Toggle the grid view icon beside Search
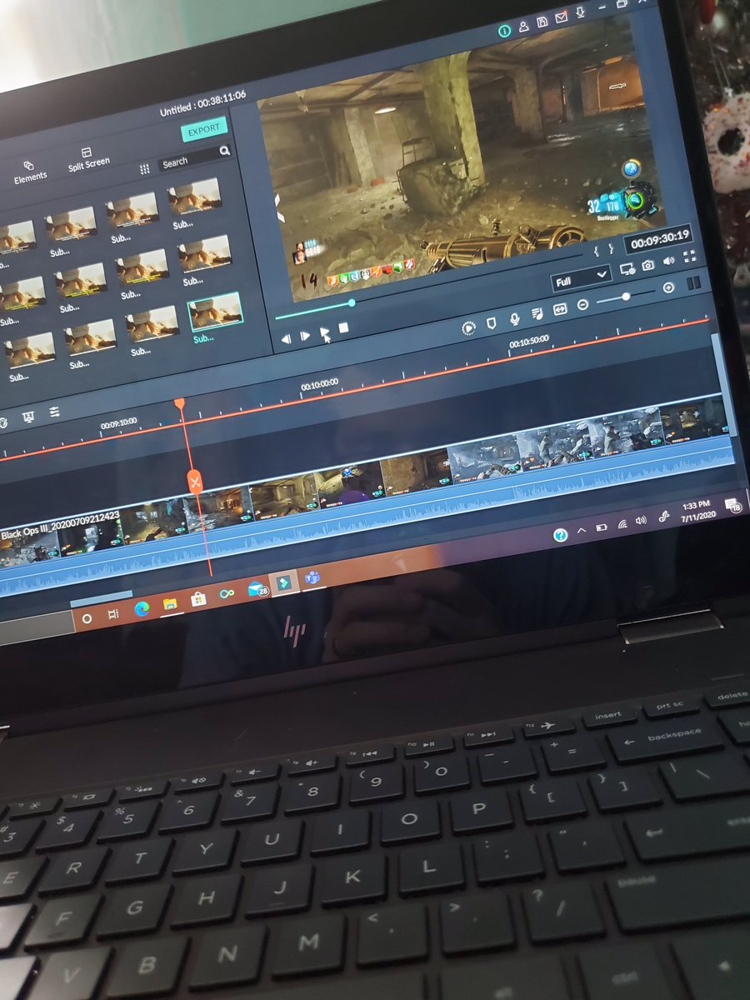This screenshot has height=1000, width=750. [144, 169]
